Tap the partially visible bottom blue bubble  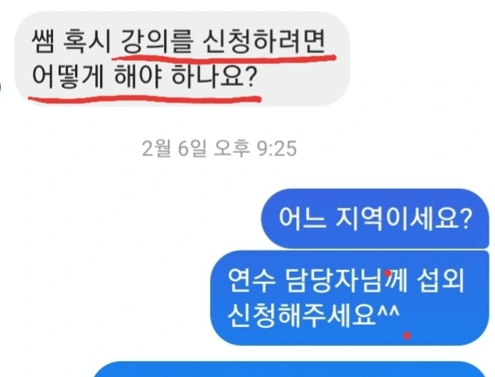coord(289,369)
